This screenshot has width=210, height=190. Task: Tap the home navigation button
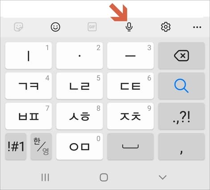(104, 177)
